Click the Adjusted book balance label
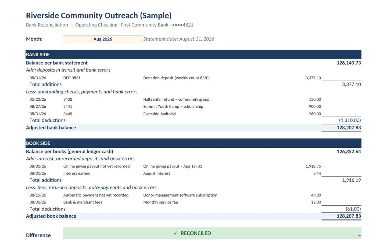Viewport: 387px width, 251px height. [x=51, y=216]
